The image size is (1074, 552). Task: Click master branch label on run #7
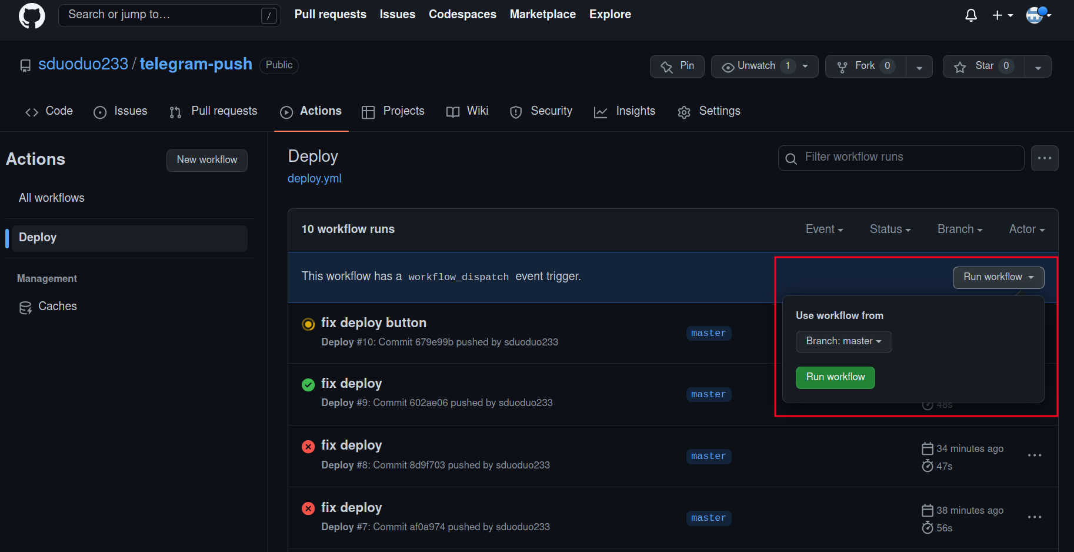click(709, 518)
